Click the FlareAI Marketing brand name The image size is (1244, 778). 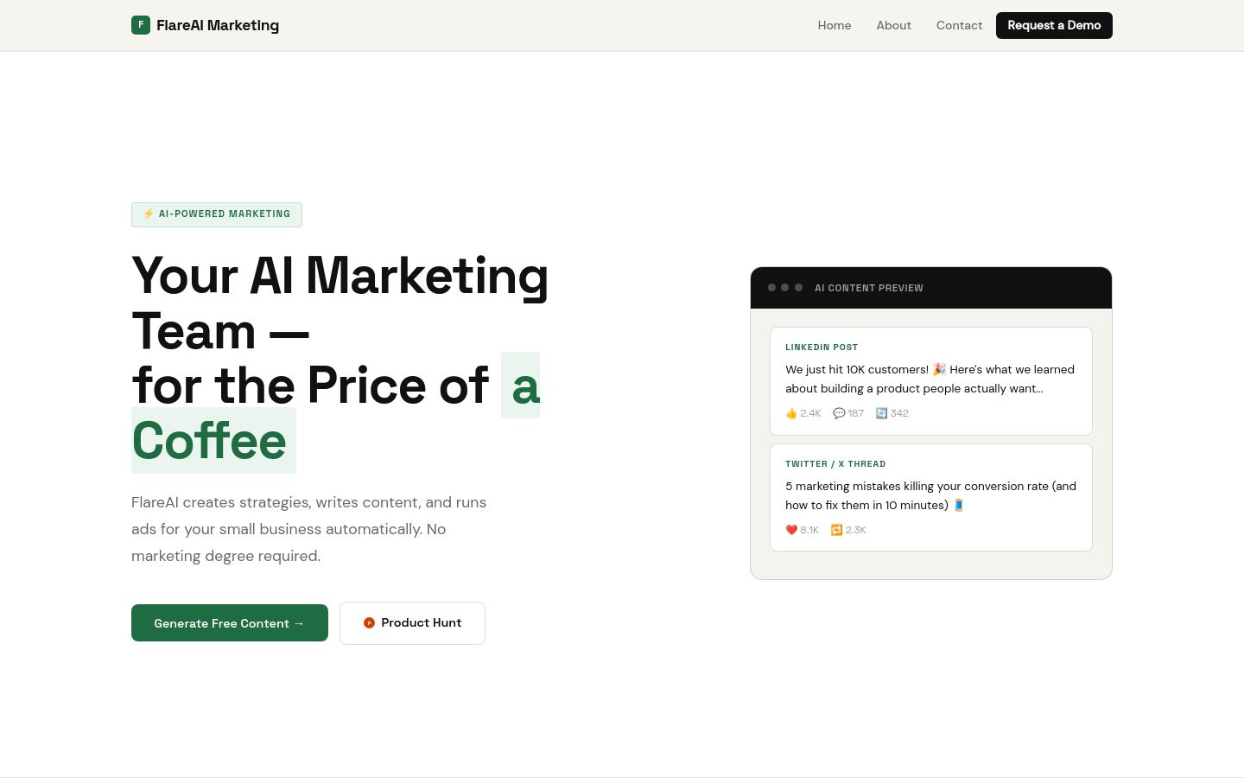tap(218, 25)
